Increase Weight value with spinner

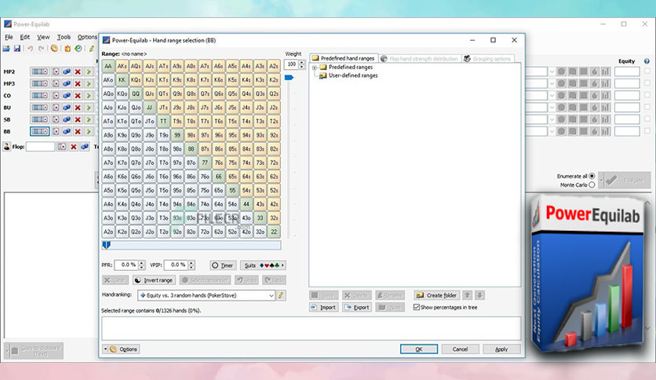point(301,62)
